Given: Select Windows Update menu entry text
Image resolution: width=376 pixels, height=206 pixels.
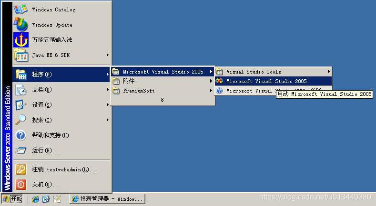Looking at the screenshot, I should [52, 25].
